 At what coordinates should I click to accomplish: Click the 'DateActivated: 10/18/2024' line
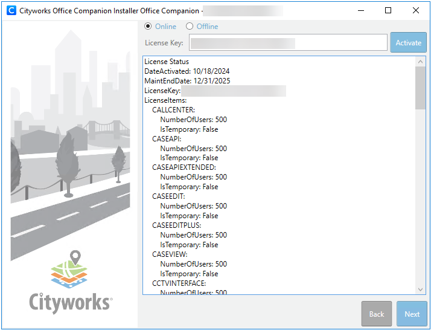tap(187, 71)
